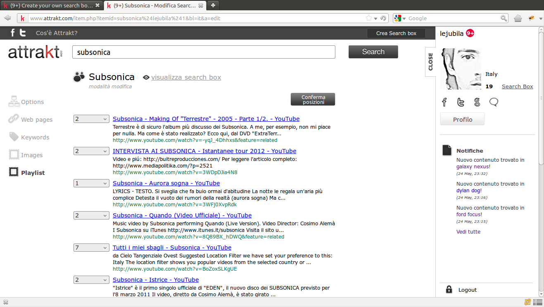Click the attrakt logo
The width and height of the screenshot is (544, 307).
[35, 52]
